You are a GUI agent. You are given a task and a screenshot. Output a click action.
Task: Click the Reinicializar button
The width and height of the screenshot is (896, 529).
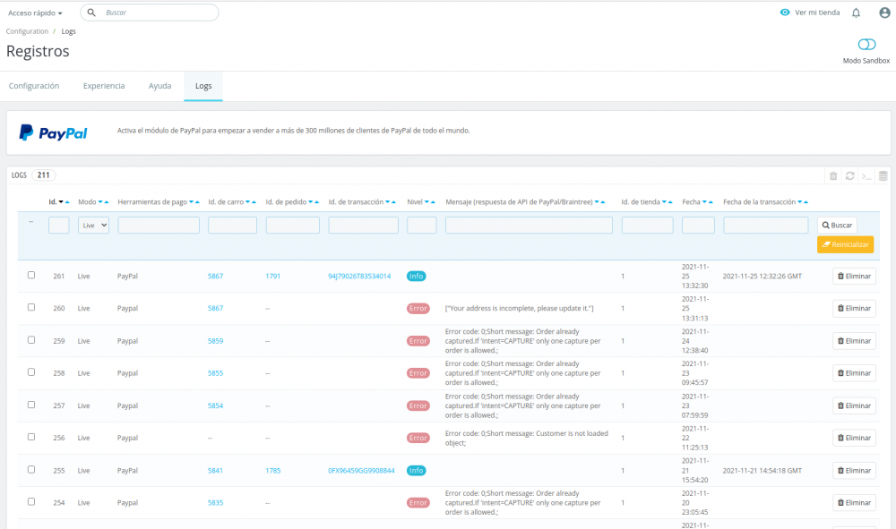tap(845, 244)
